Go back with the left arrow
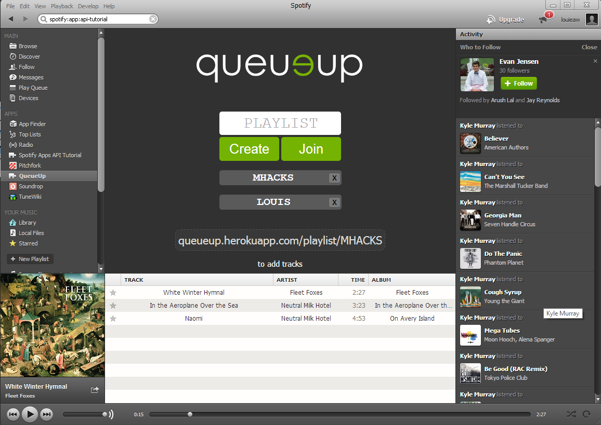 (x=11, y=19)
